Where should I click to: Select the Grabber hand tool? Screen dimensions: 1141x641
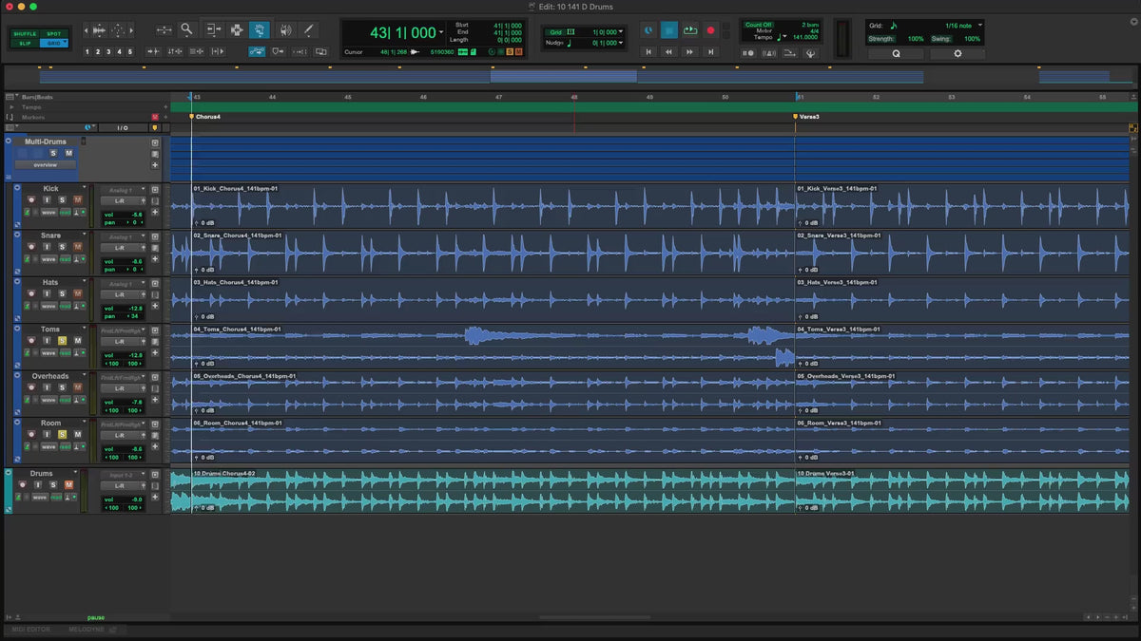260,30
